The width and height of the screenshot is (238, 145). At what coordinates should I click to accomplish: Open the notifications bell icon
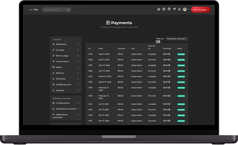coord(179,9)
